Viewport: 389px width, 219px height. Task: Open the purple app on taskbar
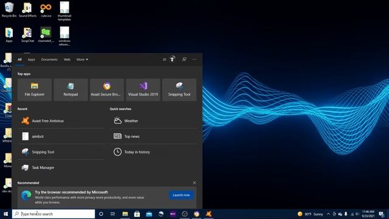[x=173, y=214]
